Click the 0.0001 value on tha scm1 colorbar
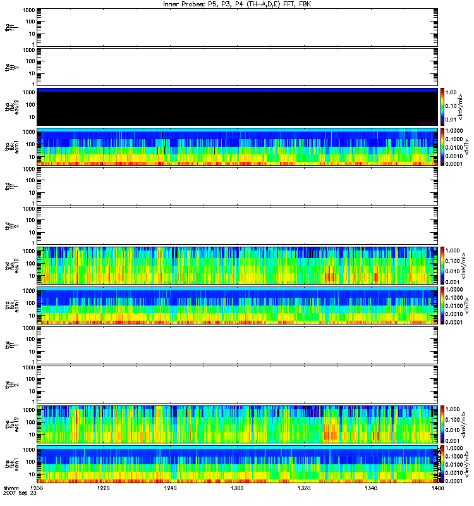The image size is (474, 506). (454, 164)
